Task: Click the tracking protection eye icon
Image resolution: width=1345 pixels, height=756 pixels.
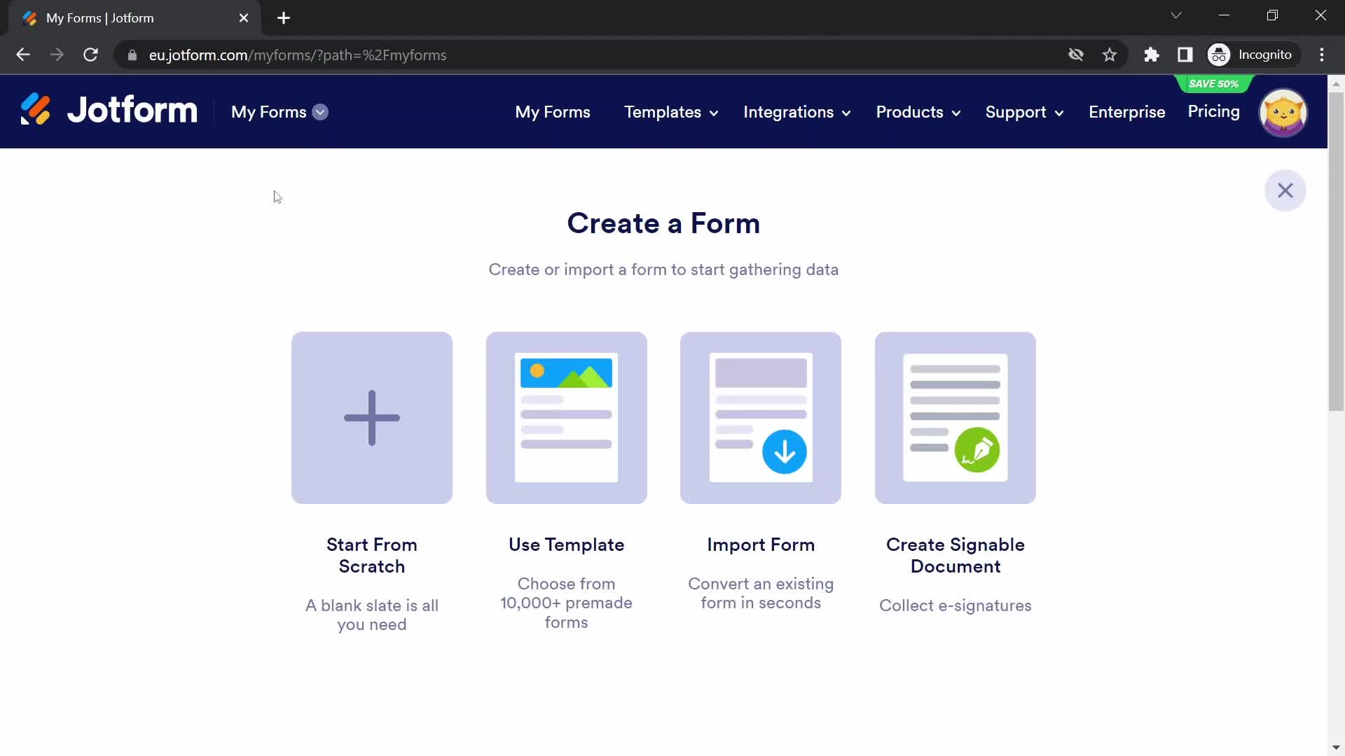Action: coord(1076,55)
